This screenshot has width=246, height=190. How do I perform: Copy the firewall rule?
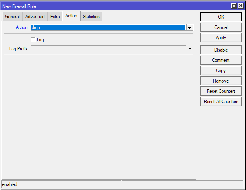221,71
